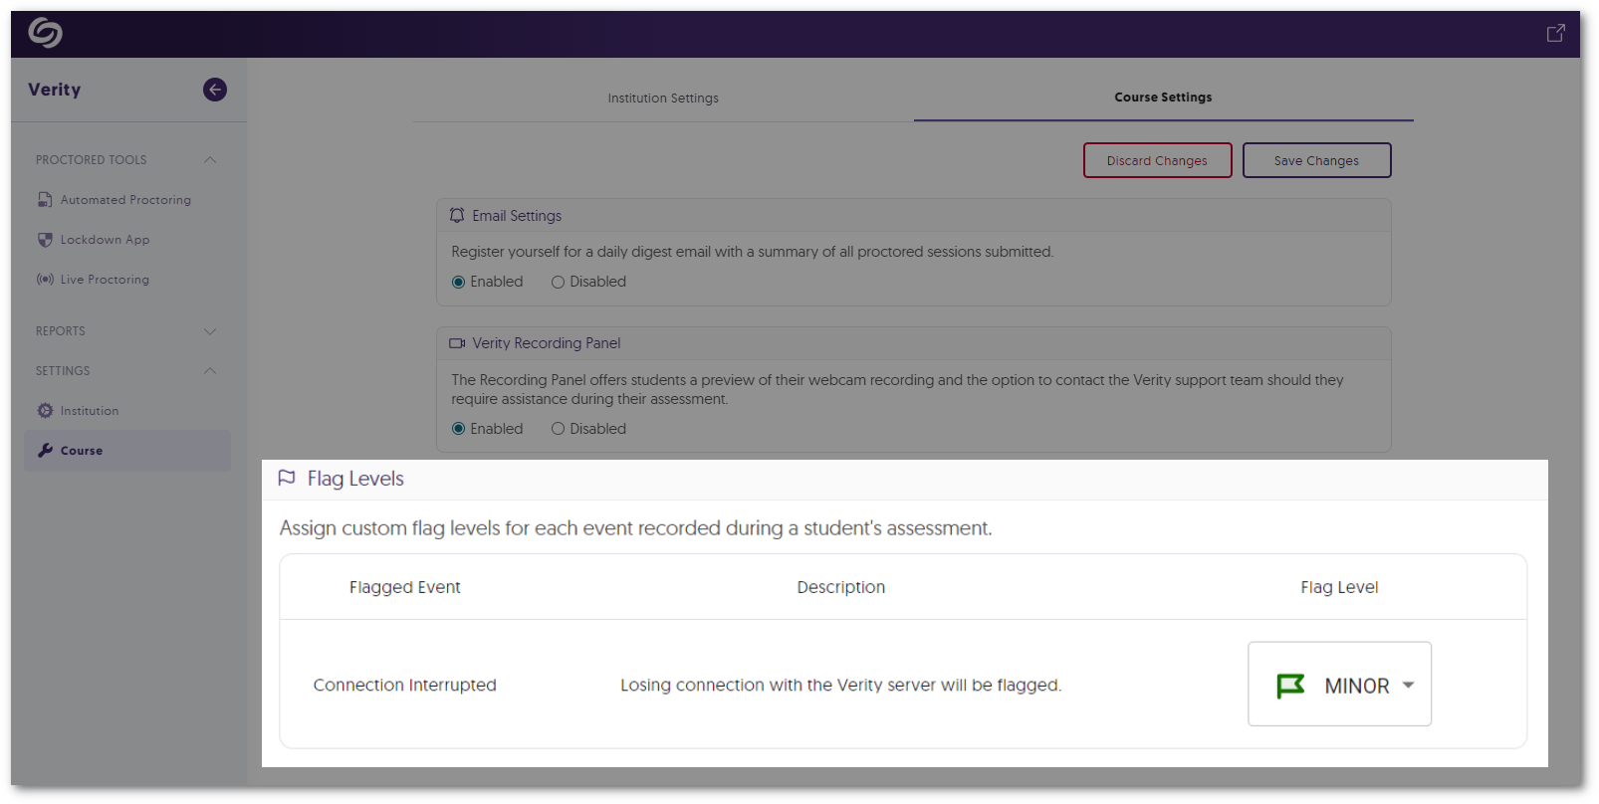Image resolution: width=1599 pixels, height=804 pixels.
Task: Expand the Reports section
Action: point(210,331)
